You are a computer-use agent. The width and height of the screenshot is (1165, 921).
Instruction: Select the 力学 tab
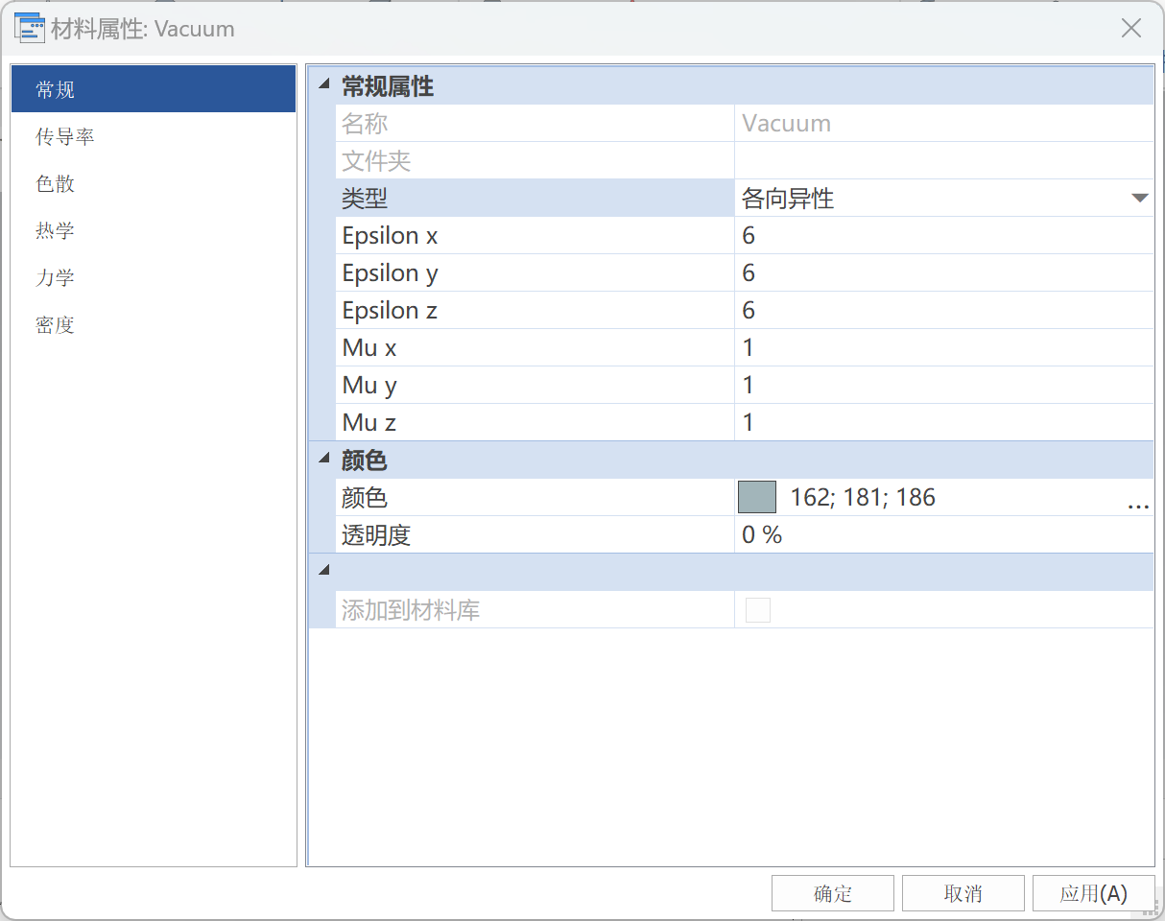click(x=56, y=278)
